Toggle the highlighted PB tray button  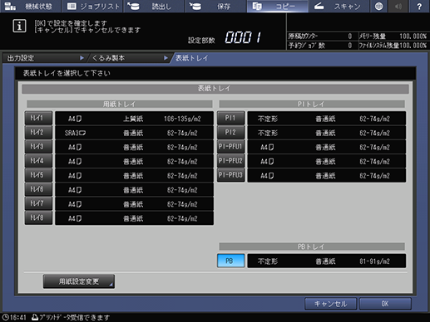230,261
